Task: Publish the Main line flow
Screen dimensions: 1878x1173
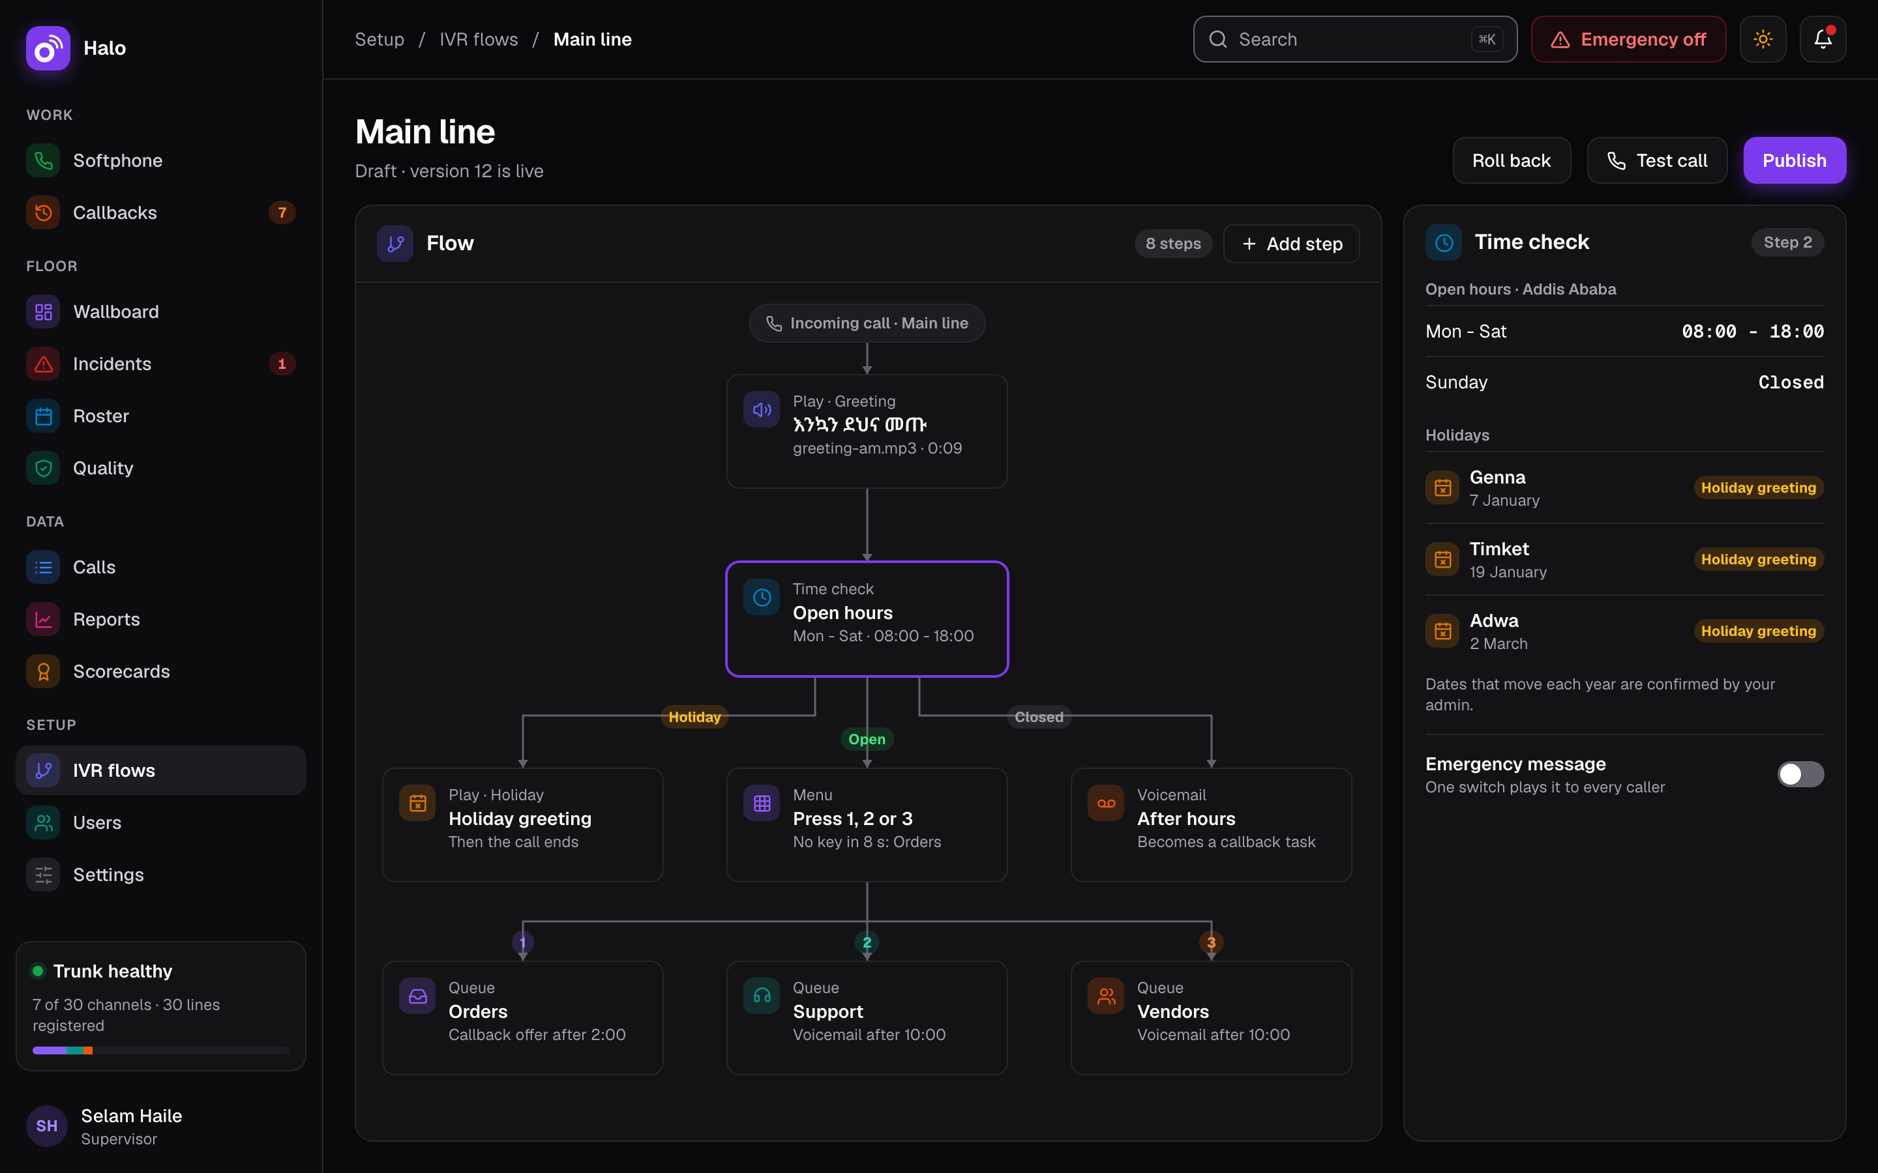Action: [1794, 160]
